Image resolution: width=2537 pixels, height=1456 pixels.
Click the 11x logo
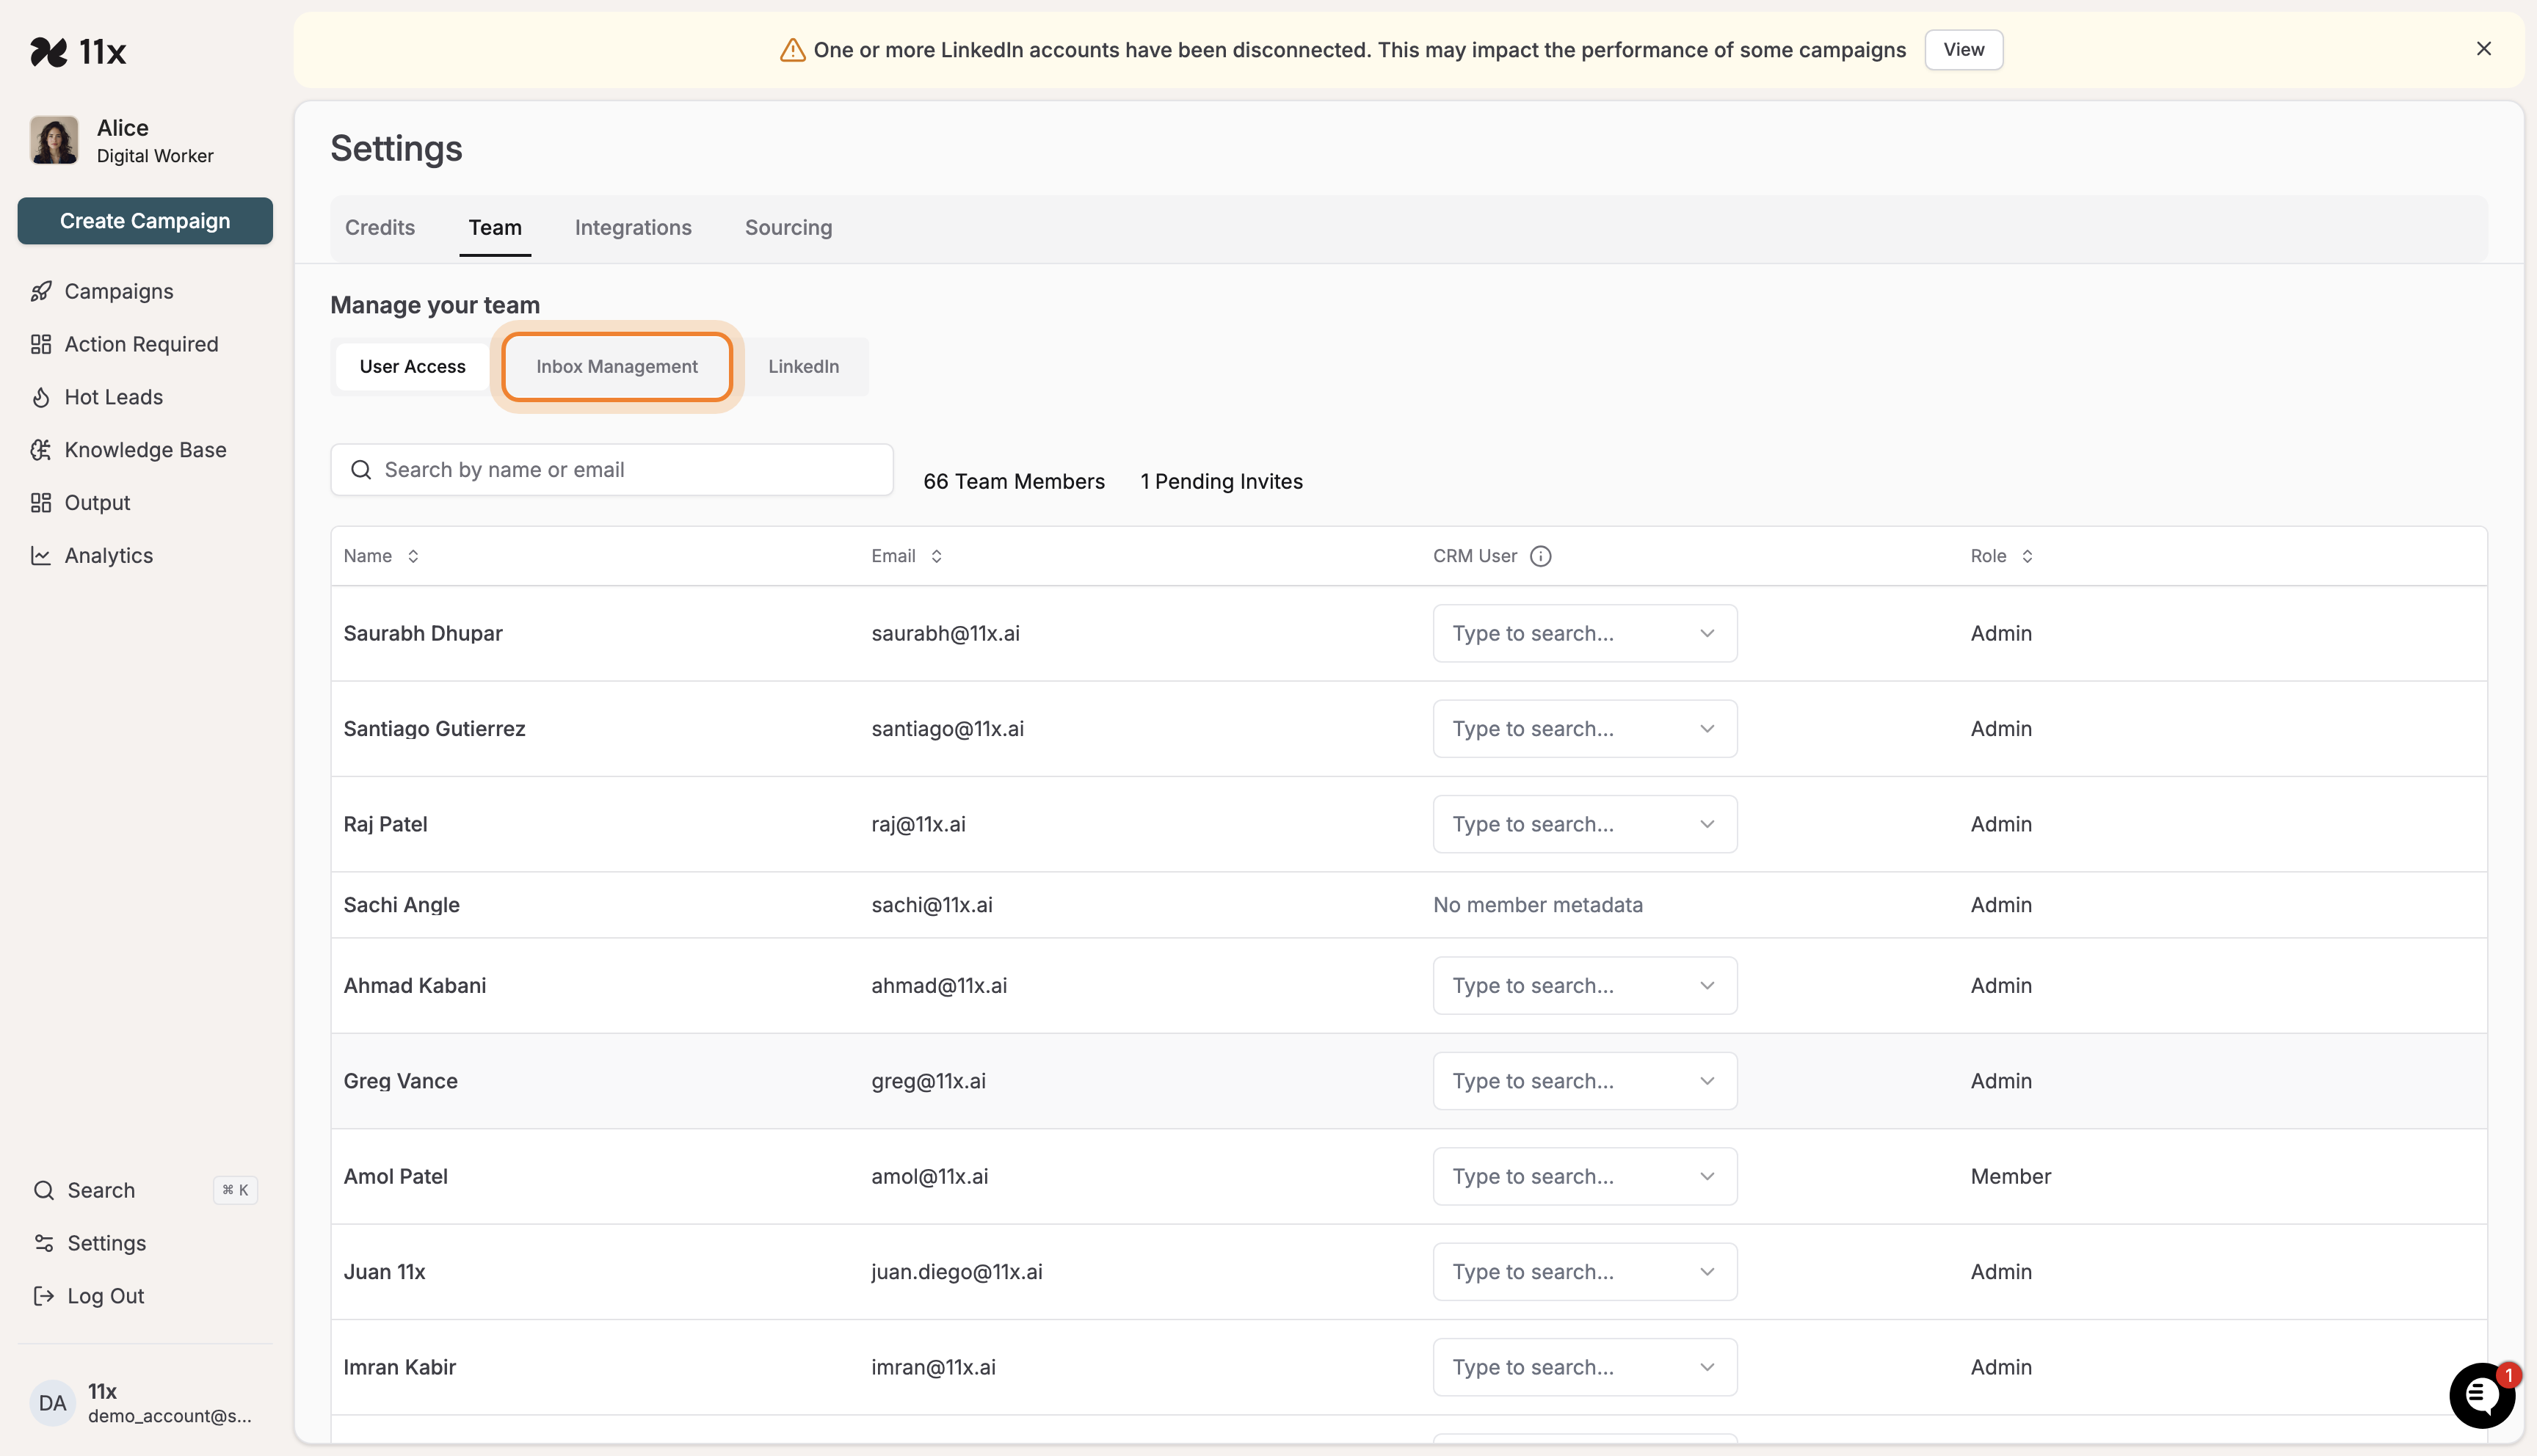(x=80, y=51)
